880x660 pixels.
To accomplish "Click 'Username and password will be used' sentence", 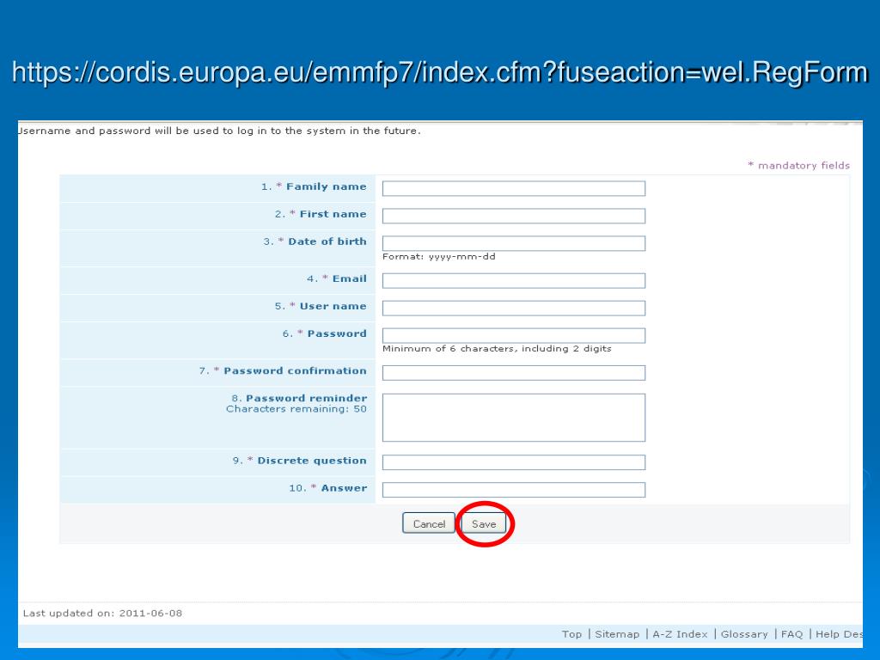I will pos(219,131).
